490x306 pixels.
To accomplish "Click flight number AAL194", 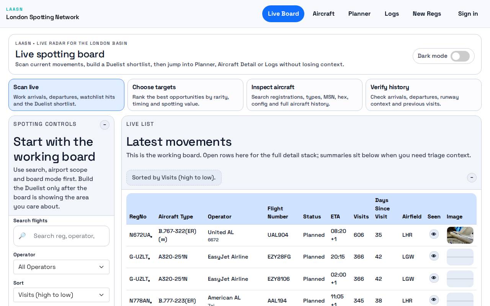I will click(x=277, y=301).
